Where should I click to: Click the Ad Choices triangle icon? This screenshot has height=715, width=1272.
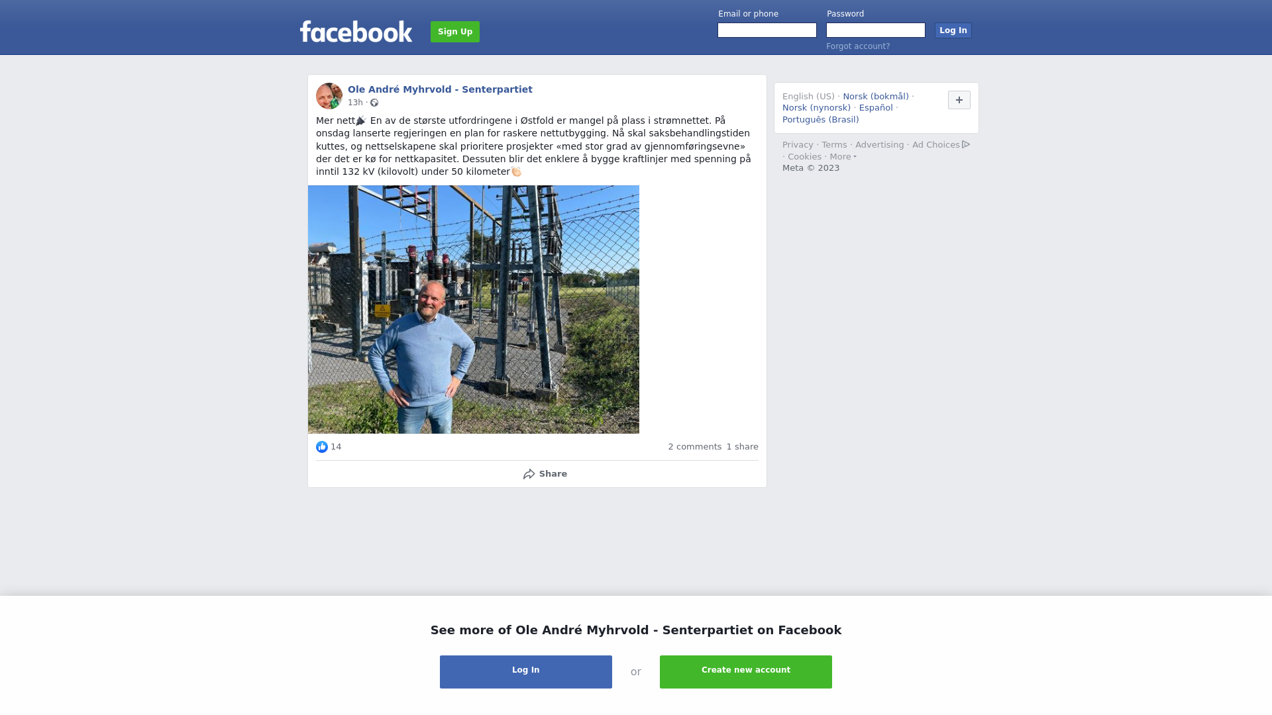click(966, 144)
